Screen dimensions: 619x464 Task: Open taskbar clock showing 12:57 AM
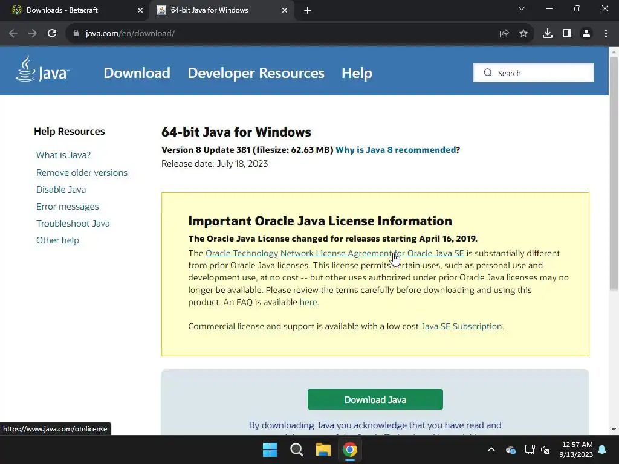[576, 449]
